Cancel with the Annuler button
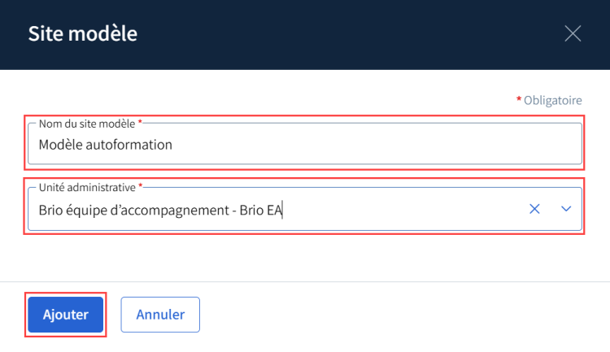The height and width of the screenshot is (352, 610). click(x=160, y=315)
